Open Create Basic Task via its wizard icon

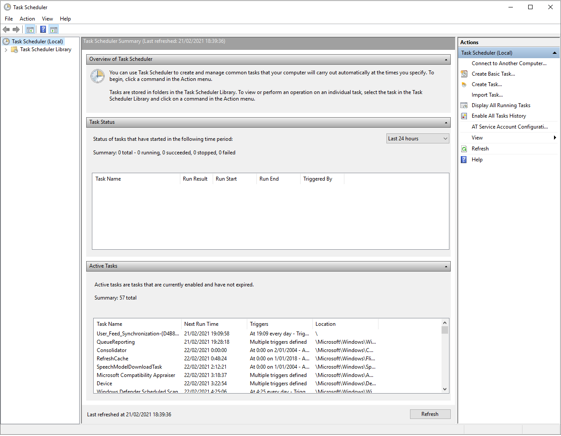(x=463, y=73)
